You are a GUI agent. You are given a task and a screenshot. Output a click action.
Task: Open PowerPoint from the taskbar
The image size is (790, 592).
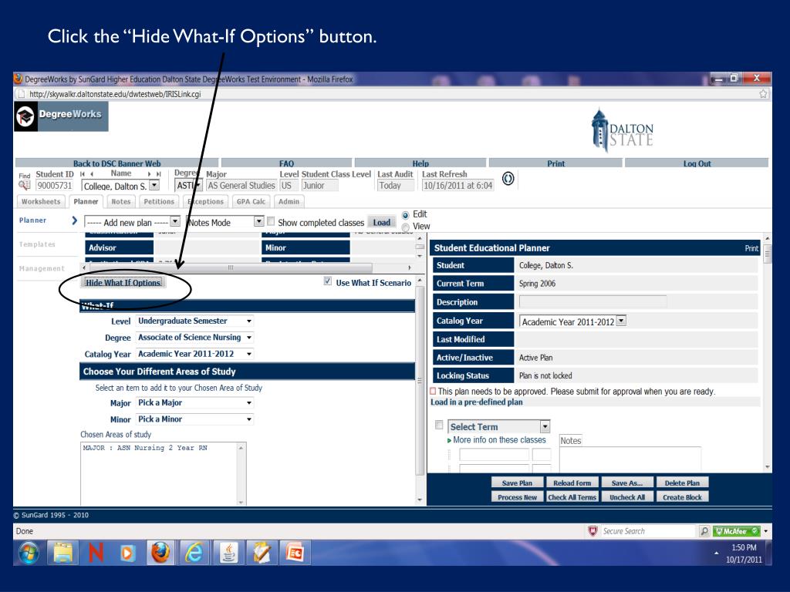coord(295,553)
